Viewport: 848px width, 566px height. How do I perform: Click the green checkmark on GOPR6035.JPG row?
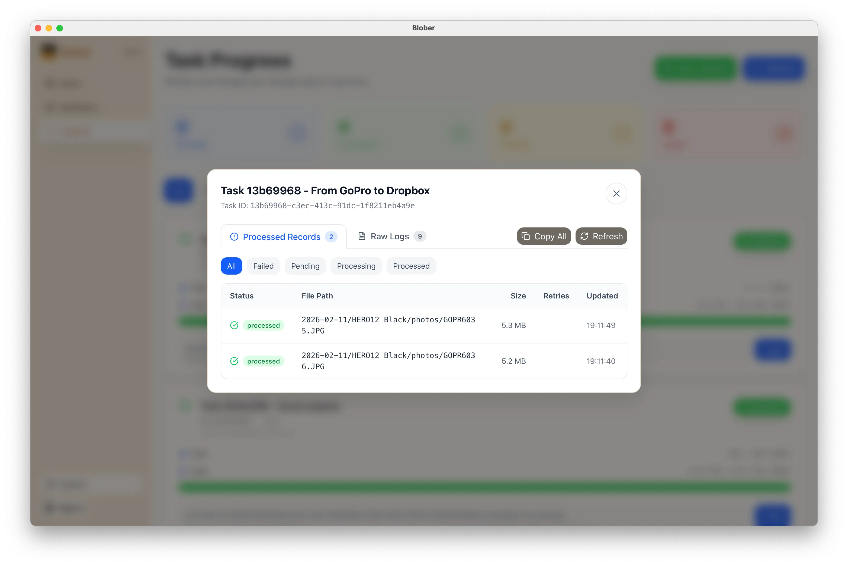(x=235, y=325)
